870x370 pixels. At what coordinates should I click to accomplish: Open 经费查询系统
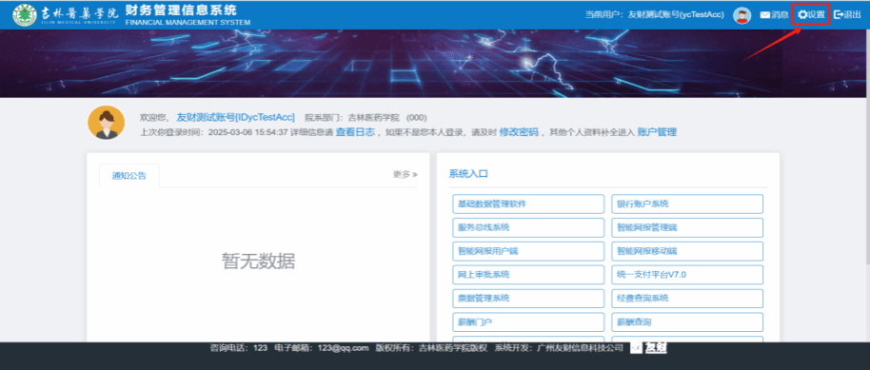pyautogui.click(x=687, y=299)
